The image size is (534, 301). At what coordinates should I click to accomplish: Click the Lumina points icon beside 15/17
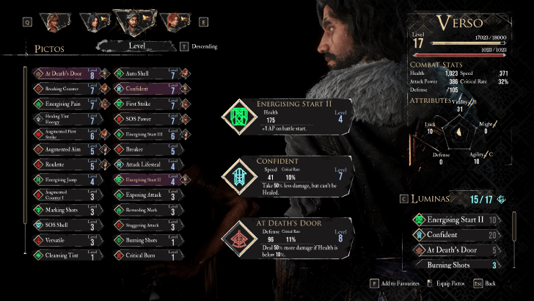click(501, 200)
